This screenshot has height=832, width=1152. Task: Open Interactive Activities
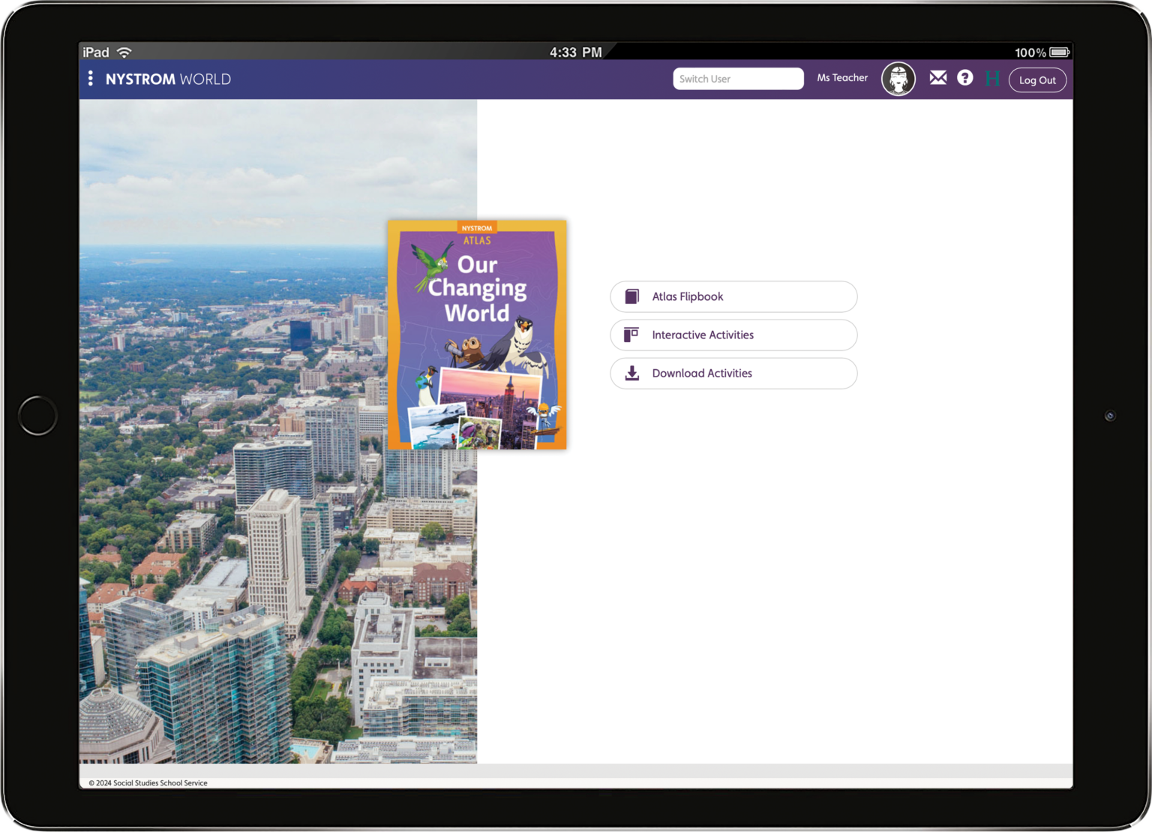tap(733, 335)
